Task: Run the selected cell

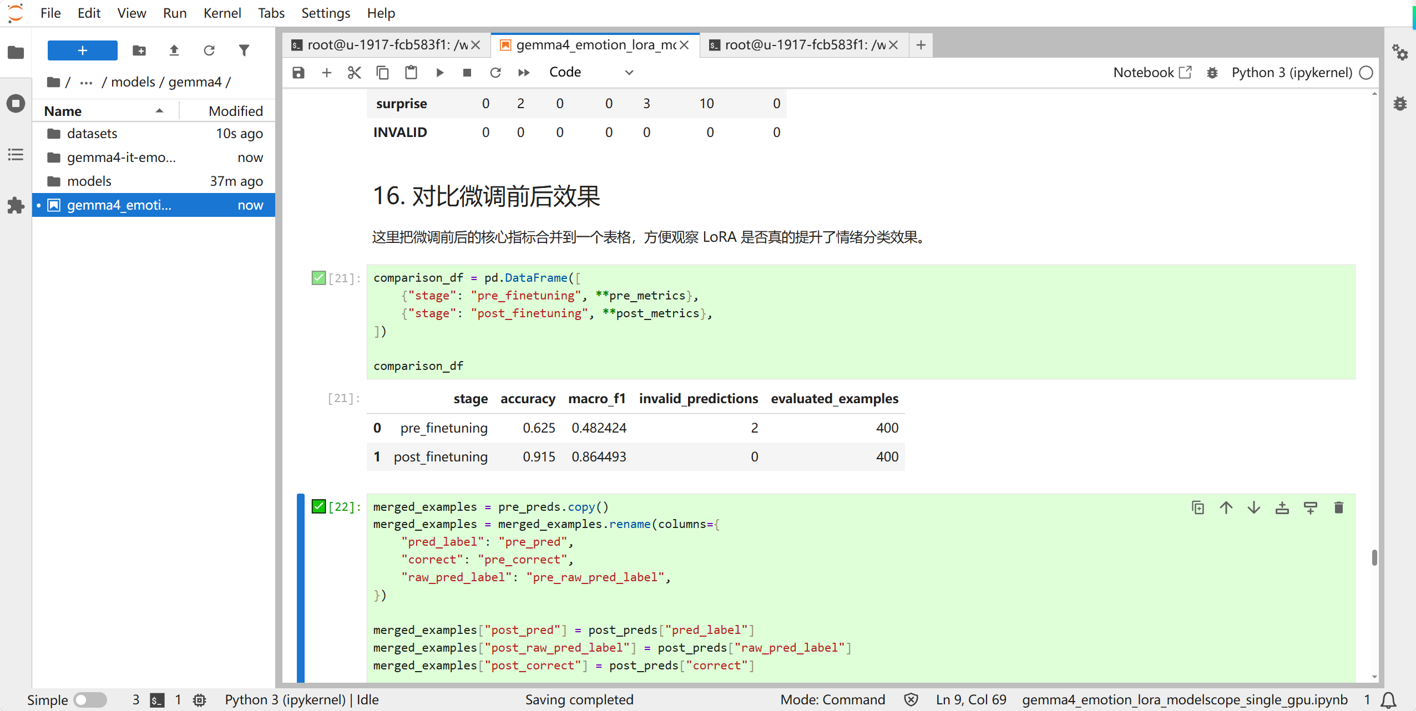Action: coord(439,73)
